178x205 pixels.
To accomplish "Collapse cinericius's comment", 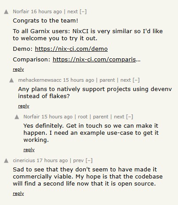I will [x=89, y=160].
